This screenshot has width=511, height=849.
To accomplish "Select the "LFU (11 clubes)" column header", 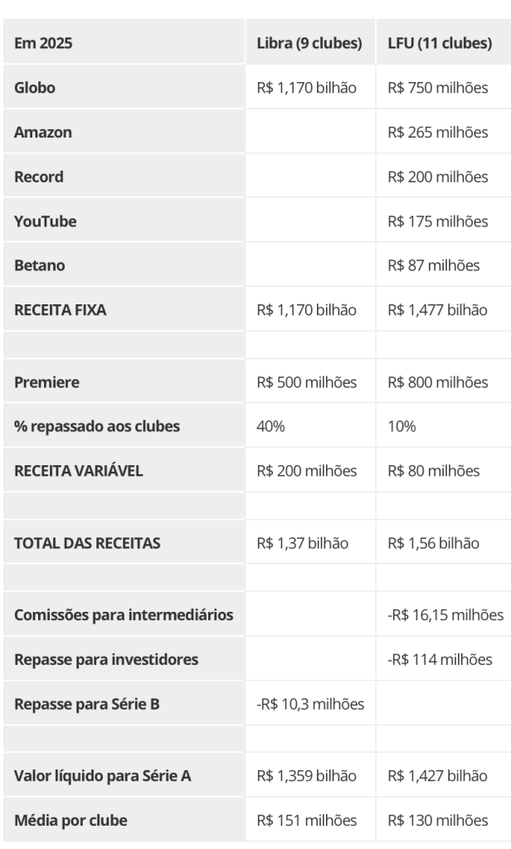I will (440, 44).
